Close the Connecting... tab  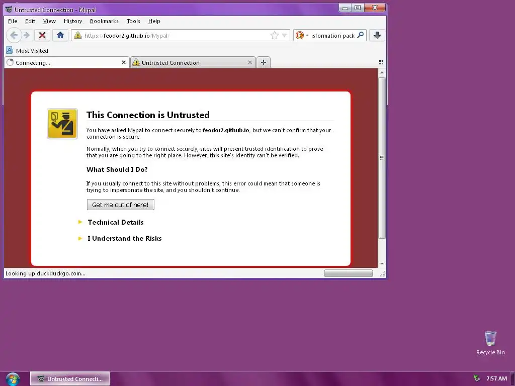(x=124, y=62)
